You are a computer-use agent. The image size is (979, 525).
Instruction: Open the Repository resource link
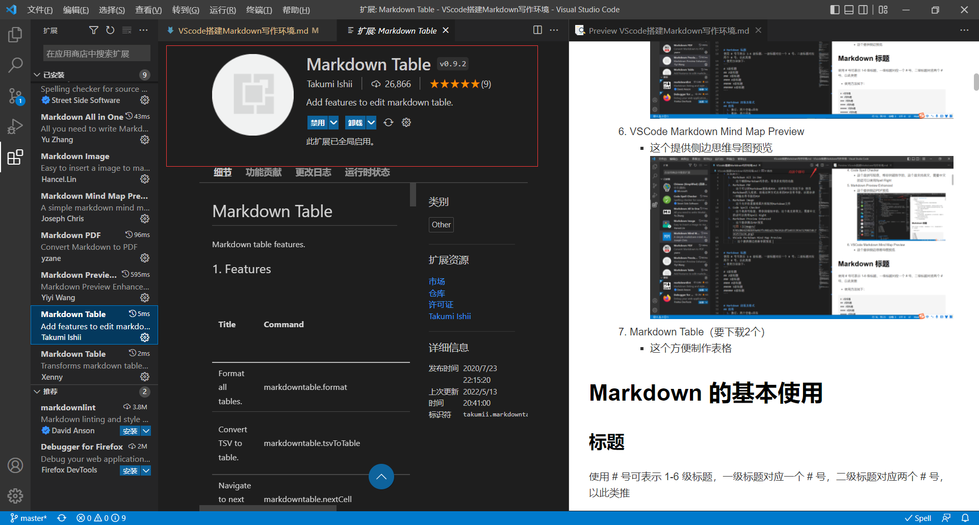coord(437,293)
